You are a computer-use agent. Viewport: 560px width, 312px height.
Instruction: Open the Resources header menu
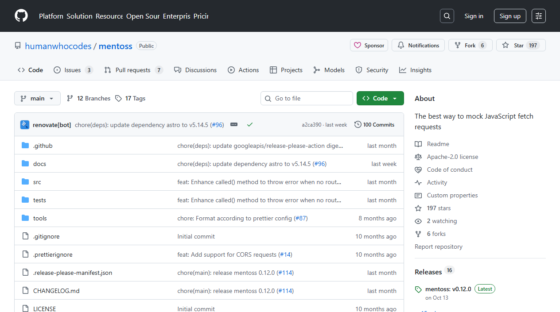tap(109, 16)
